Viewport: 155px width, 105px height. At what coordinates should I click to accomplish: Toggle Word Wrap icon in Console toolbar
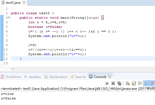140,83
